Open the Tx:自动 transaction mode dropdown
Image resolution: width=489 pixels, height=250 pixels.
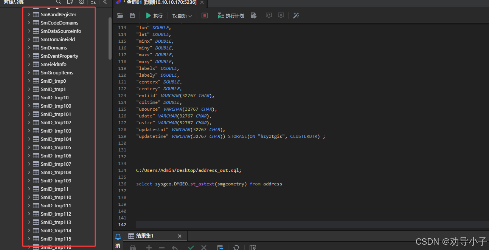pyautogui.click(x=182, y=16)
